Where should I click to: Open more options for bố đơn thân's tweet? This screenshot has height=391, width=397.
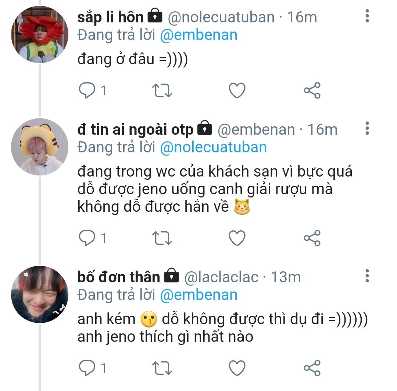coord(367,276)
